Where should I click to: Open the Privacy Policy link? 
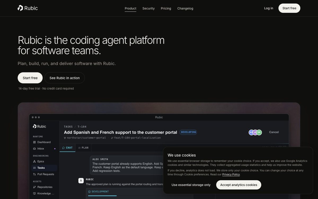231,174
